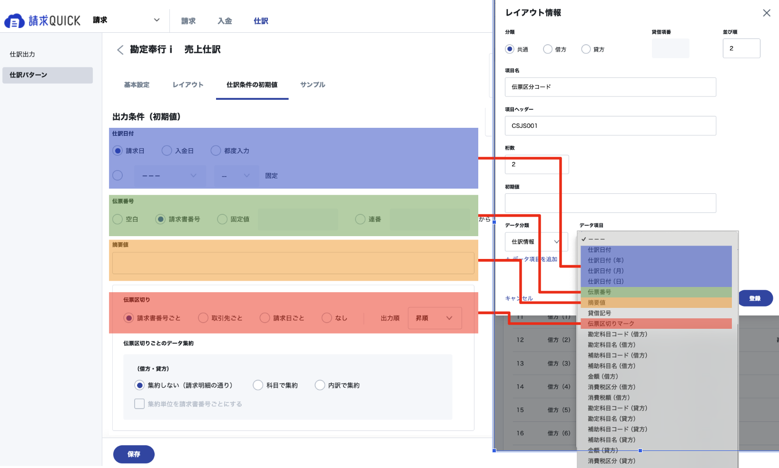The image size is (779, 468).
Task: Open the 仕訳 top navigation tab
Action: pos(261,21)
